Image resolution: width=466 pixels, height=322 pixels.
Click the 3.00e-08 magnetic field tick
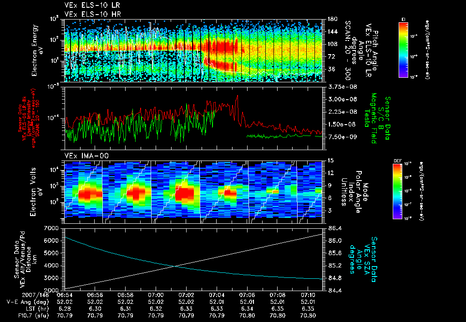coord(342,99)
